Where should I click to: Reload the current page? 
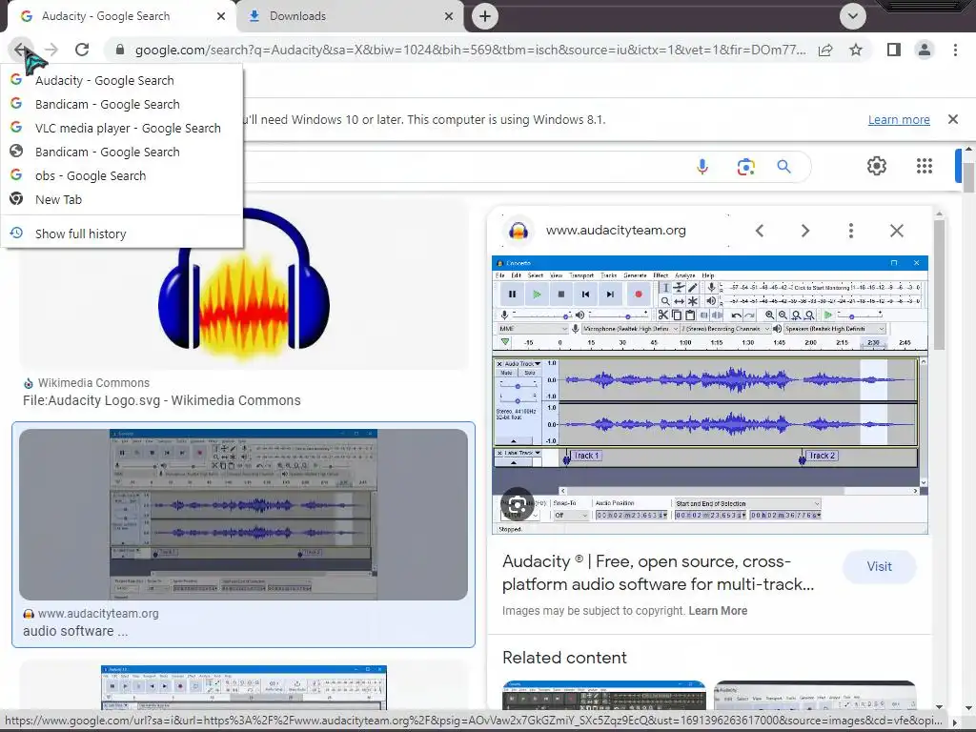click(x=82, y=50)
